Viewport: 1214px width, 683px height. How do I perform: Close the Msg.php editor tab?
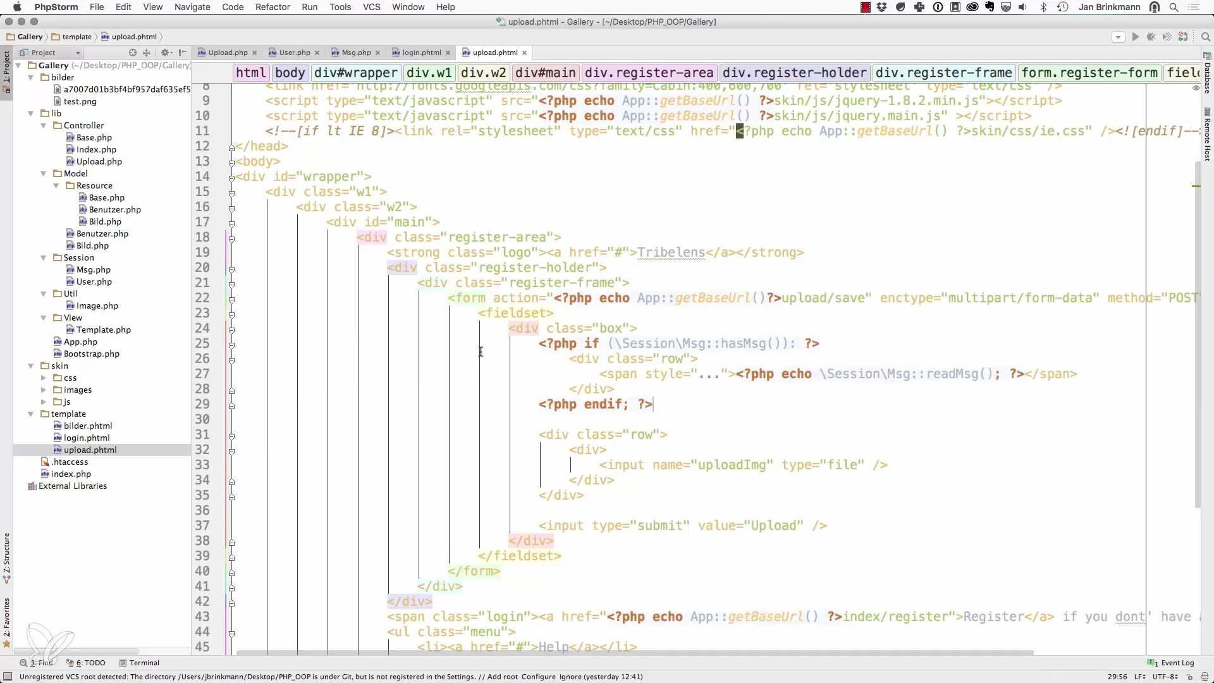[377, 52]
